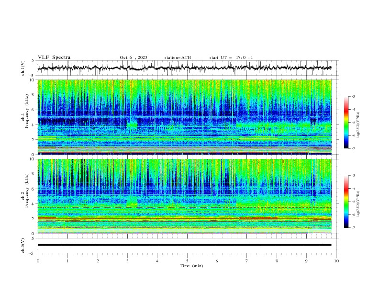Screen dimensions: 379x293
Task: Click the 'ch.3(V)' axis label
Action: click(x=23, y=246)
